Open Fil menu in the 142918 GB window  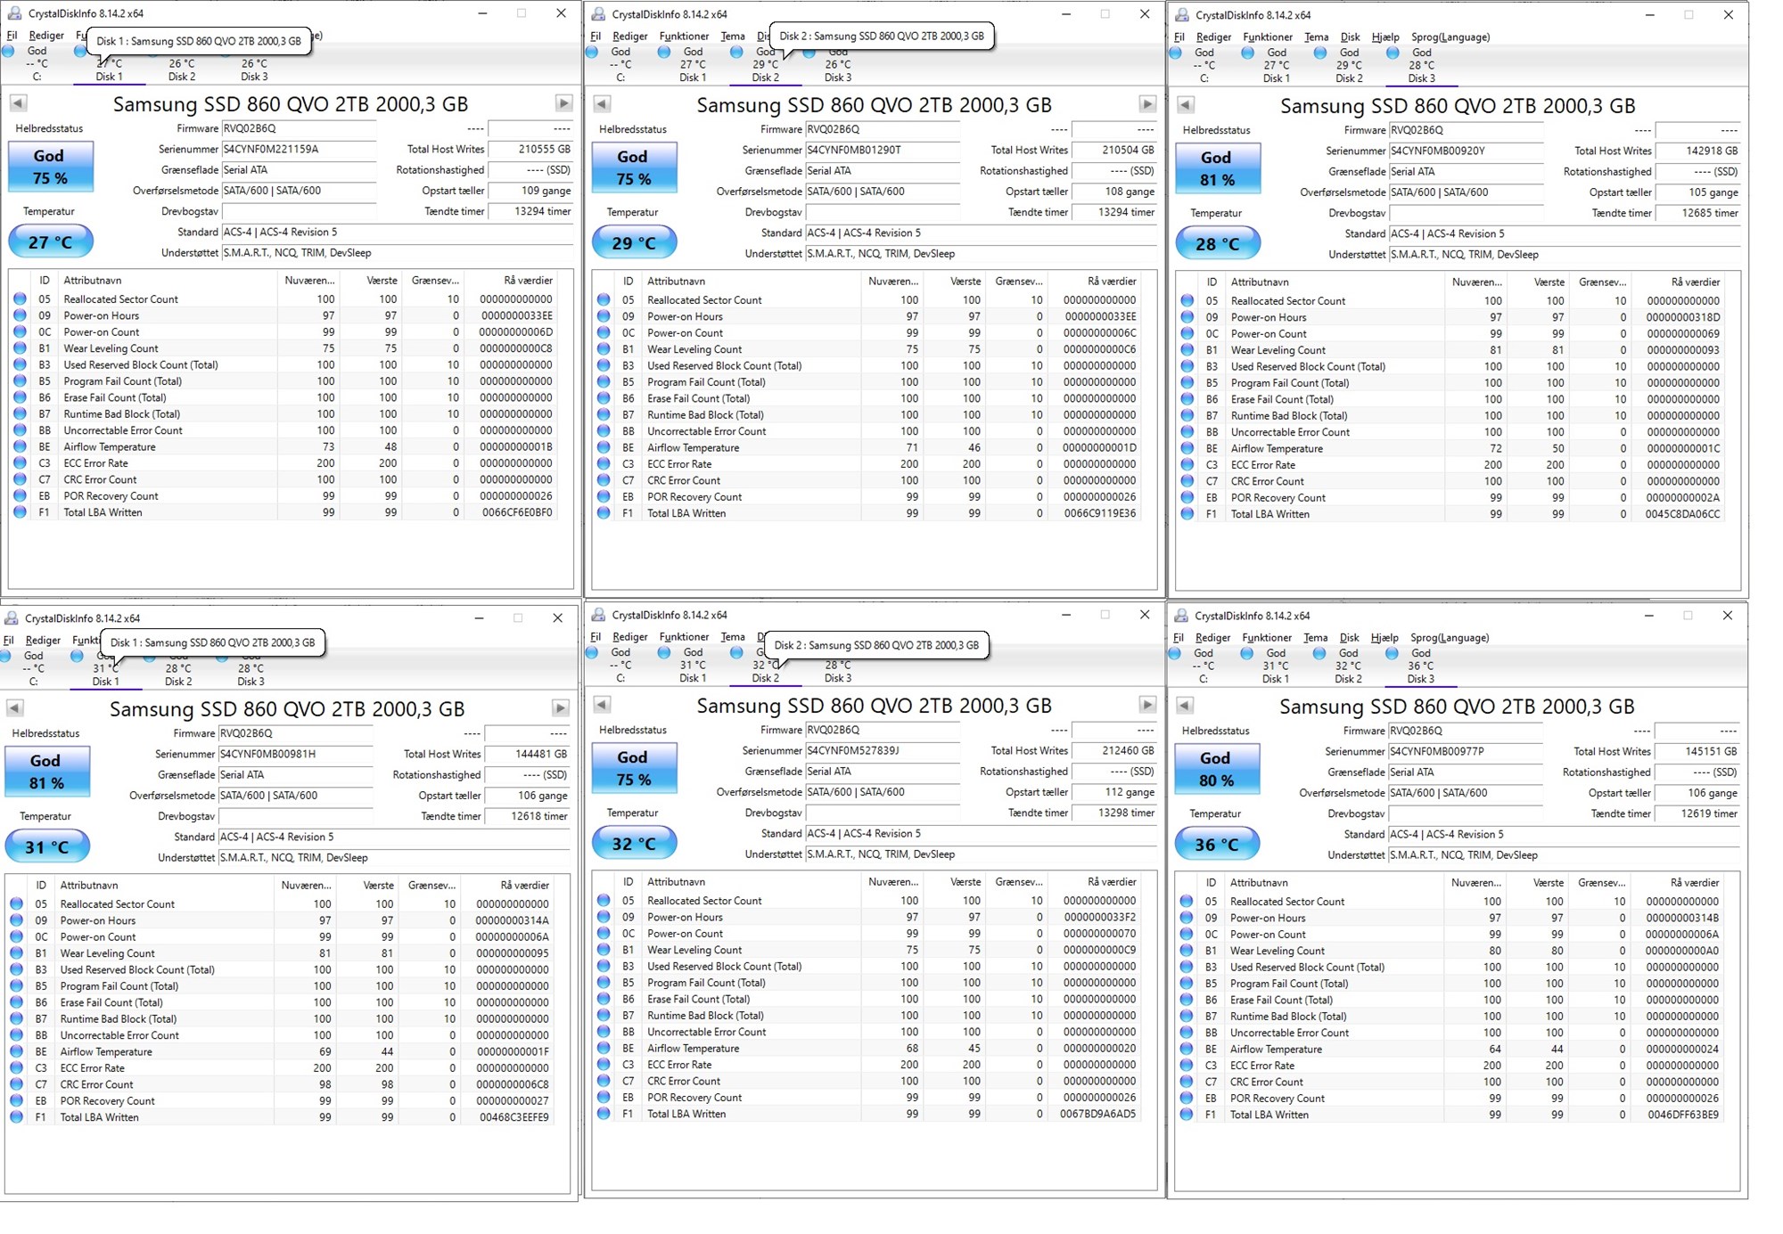point(1179,37)
